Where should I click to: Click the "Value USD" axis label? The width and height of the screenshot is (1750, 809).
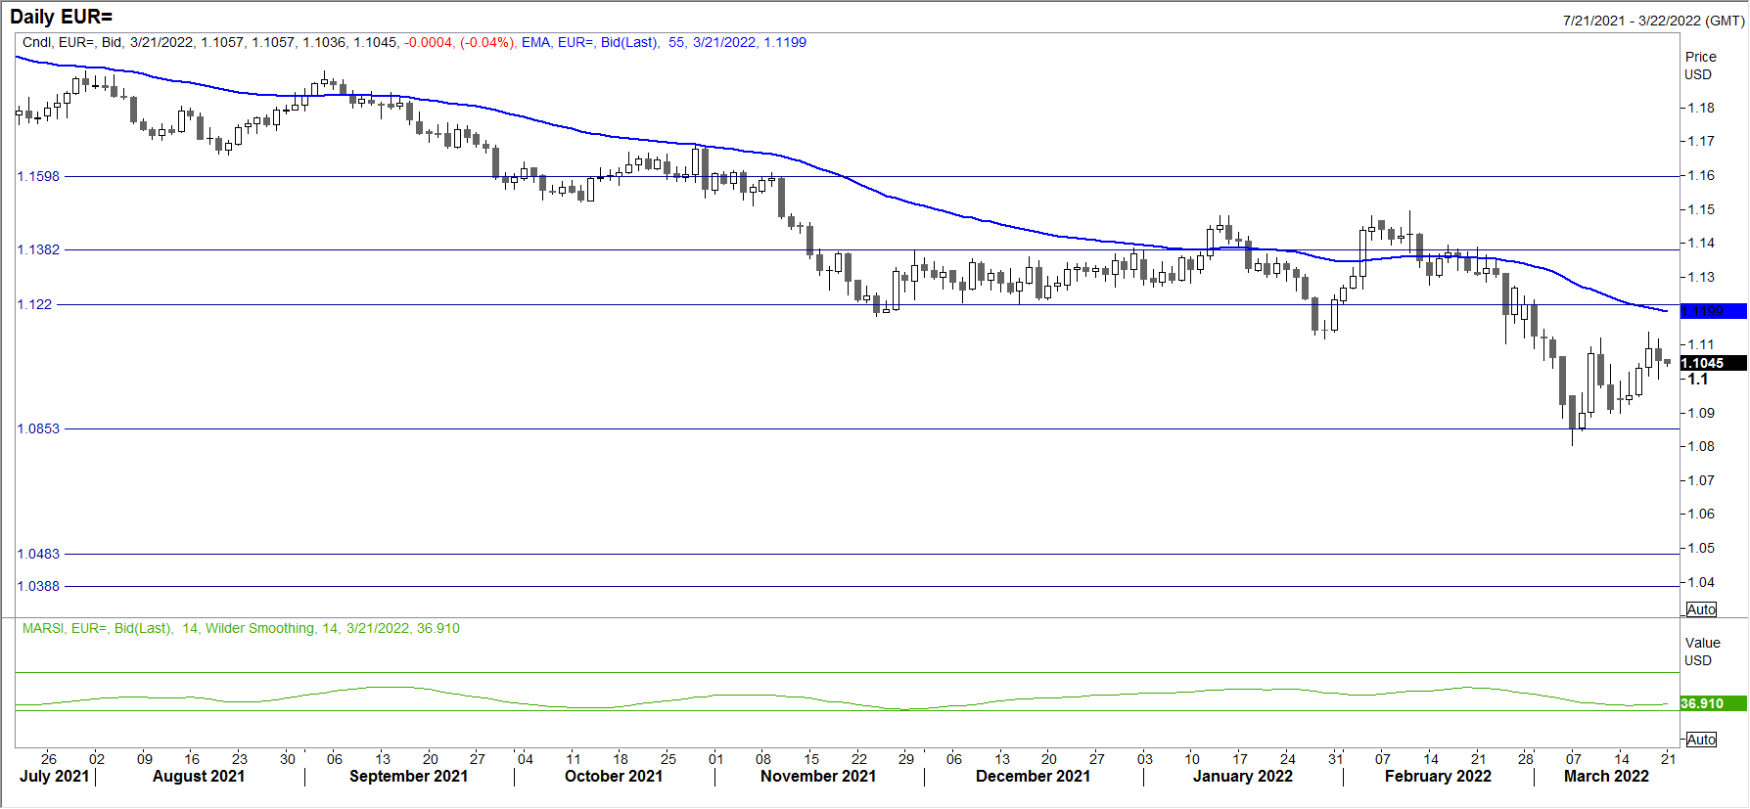click(x=1702, y=652)
